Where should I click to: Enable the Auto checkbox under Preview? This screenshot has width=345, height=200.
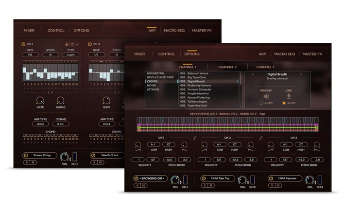tap(261, 103)
